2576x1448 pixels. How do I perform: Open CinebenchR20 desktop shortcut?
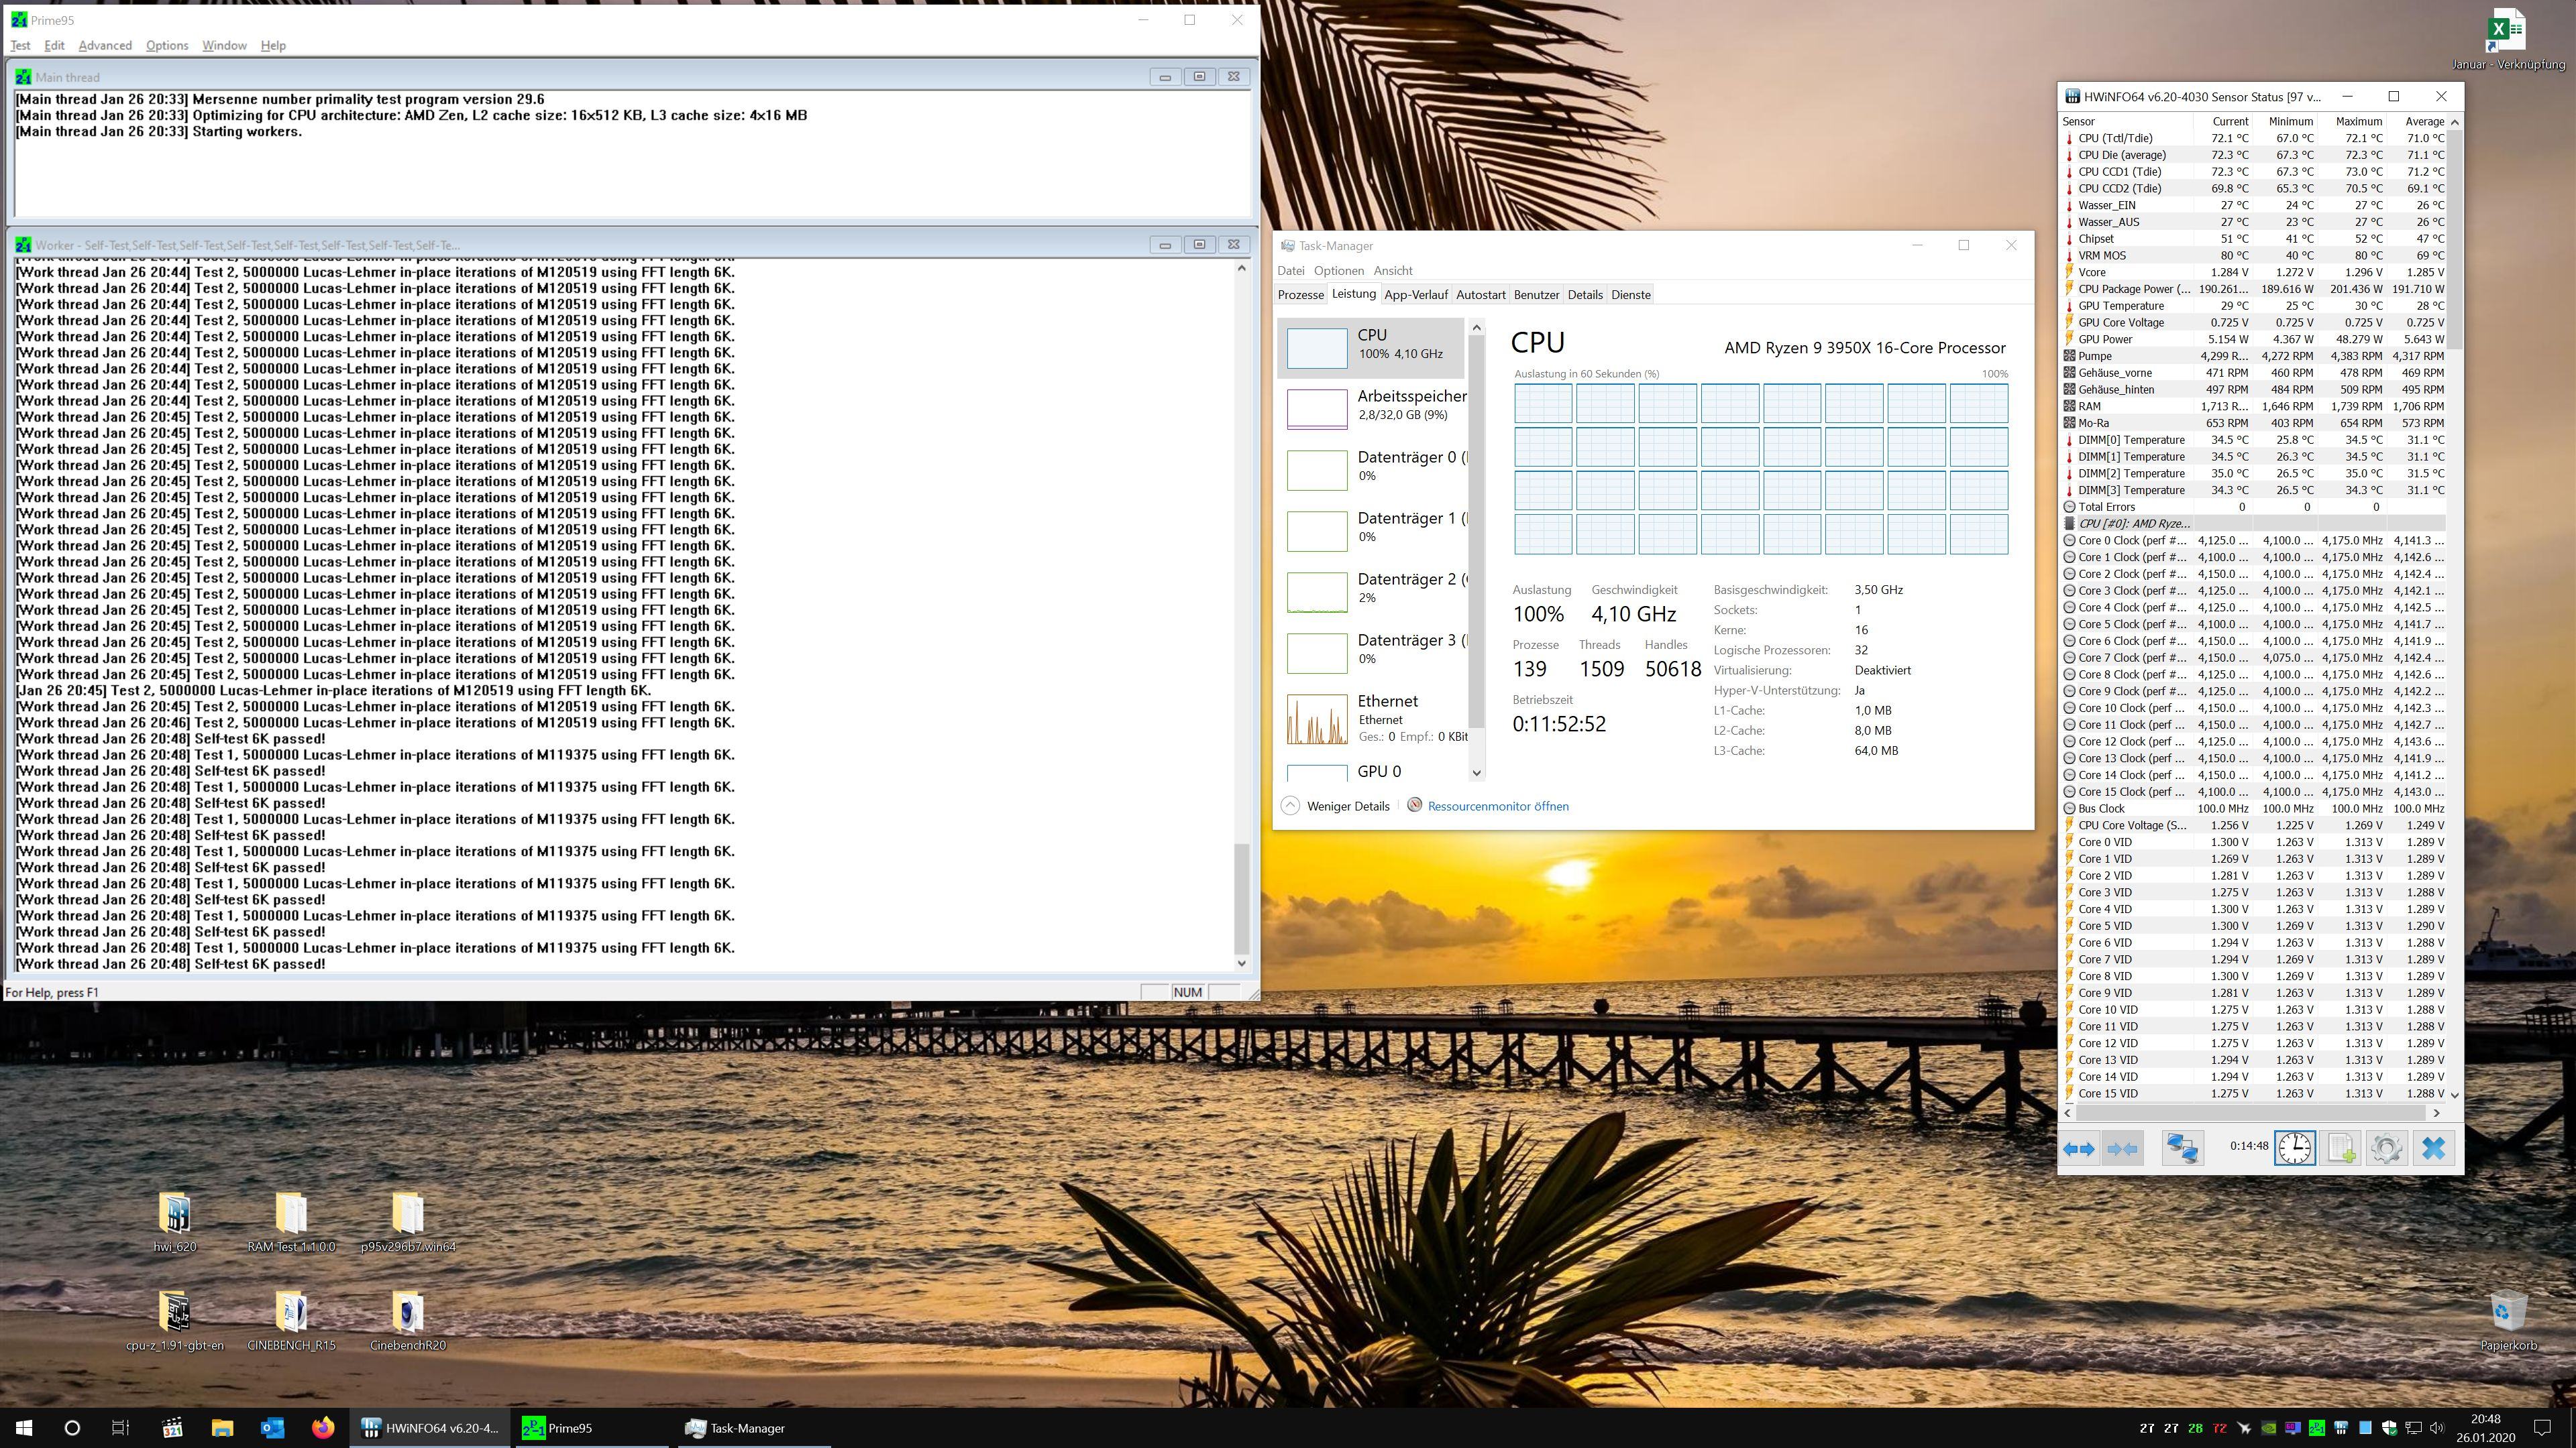(x=407, y=1318)
